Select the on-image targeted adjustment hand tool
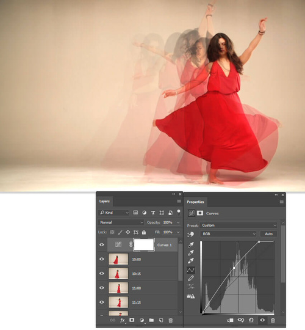This screenshot has height=330, width=305. click(190, 234)
